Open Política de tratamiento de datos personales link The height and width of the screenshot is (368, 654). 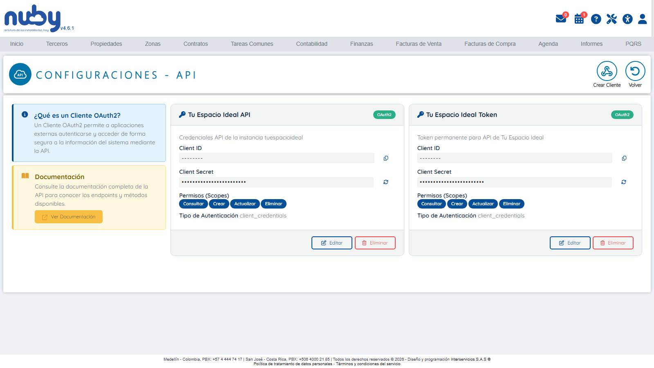293,364
